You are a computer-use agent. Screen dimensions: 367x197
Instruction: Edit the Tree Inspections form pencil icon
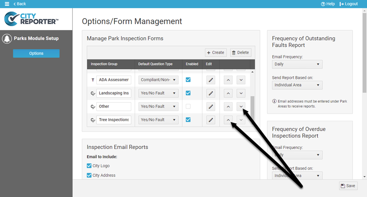pos(211,120)
